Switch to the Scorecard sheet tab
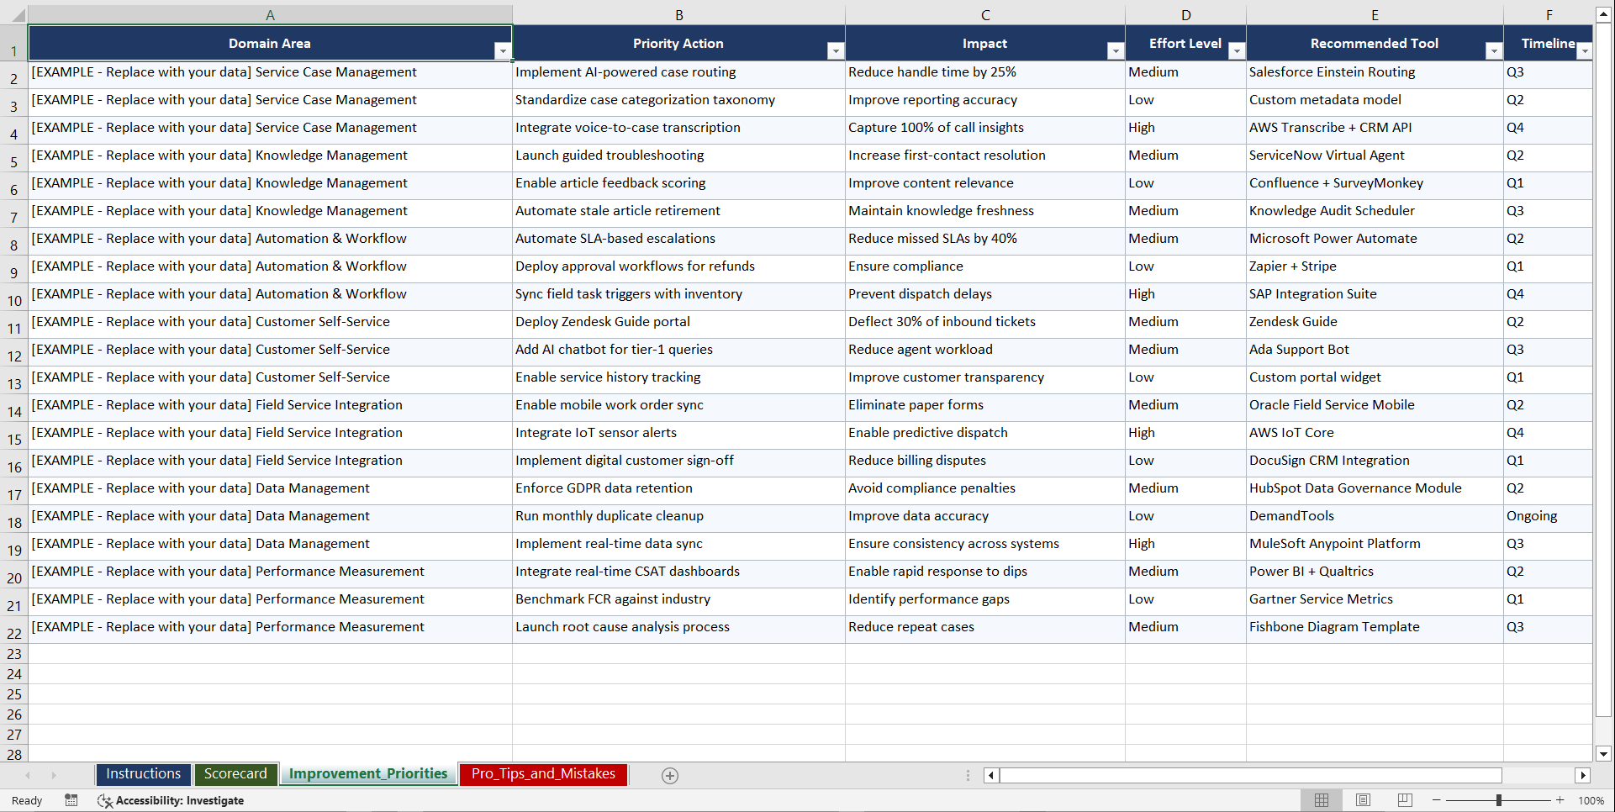 (x=236, y=774)
